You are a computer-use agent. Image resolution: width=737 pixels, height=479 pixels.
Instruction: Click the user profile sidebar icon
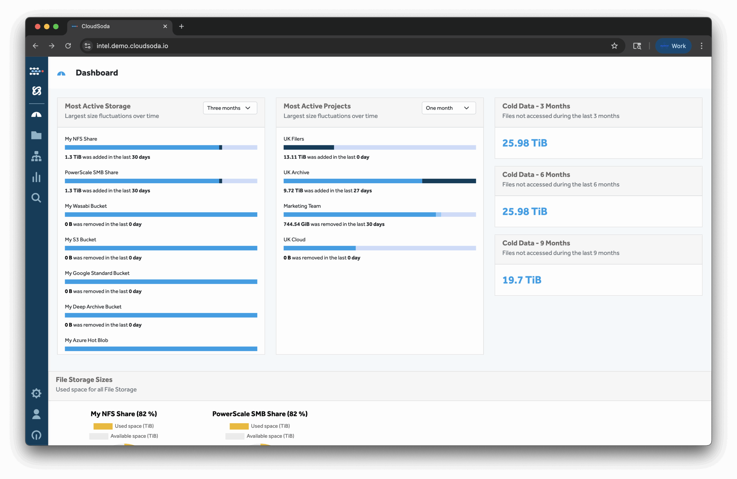(x=36, y=414)
